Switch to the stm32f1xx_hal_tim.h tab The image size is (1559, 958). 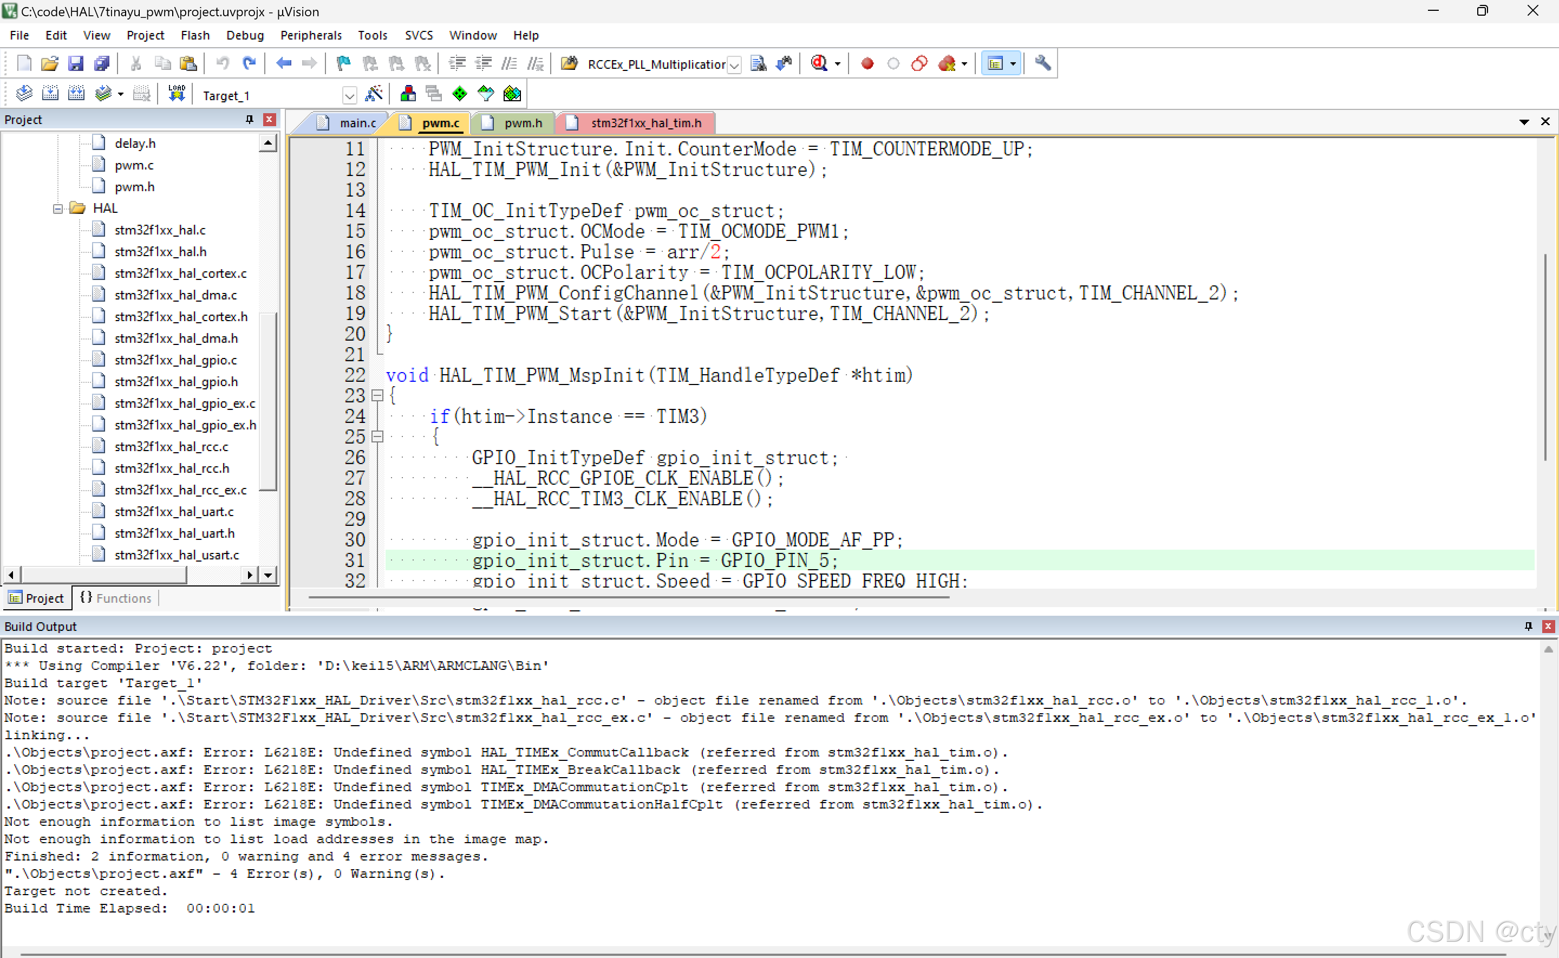(x=635, y=122)
